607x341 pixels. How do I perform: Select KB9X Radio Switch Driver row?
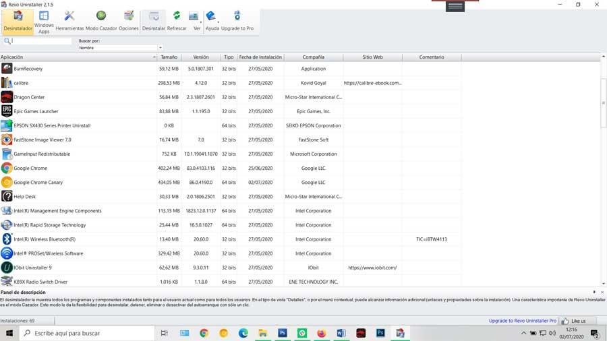(231, 282)
